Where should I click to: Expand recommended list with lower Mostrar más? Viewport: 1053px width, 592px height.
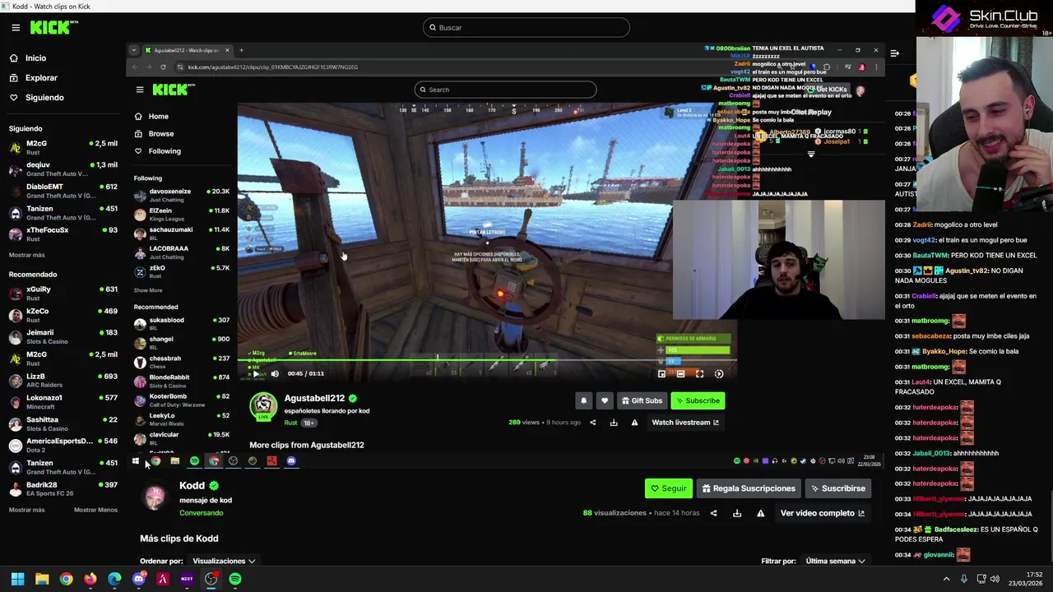click(26, 510)
